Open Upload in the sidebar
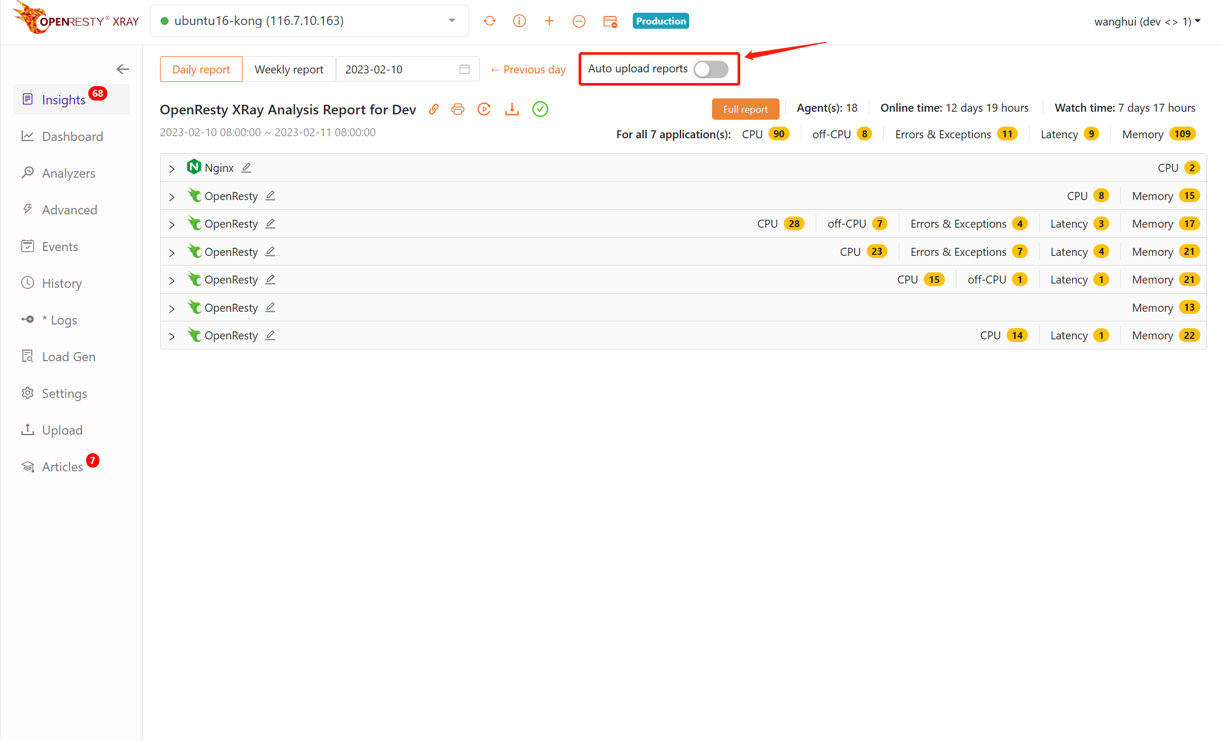Screen dimensions: 1222x741 pos(71,430)
